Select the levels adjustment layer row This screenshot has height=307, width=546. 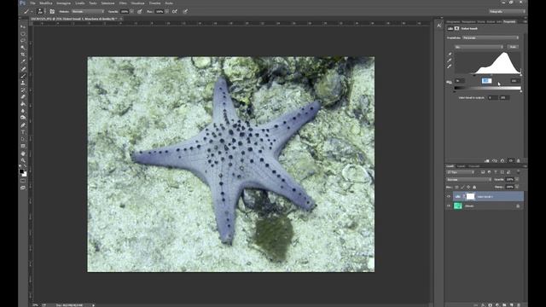(x=488, y=197)
